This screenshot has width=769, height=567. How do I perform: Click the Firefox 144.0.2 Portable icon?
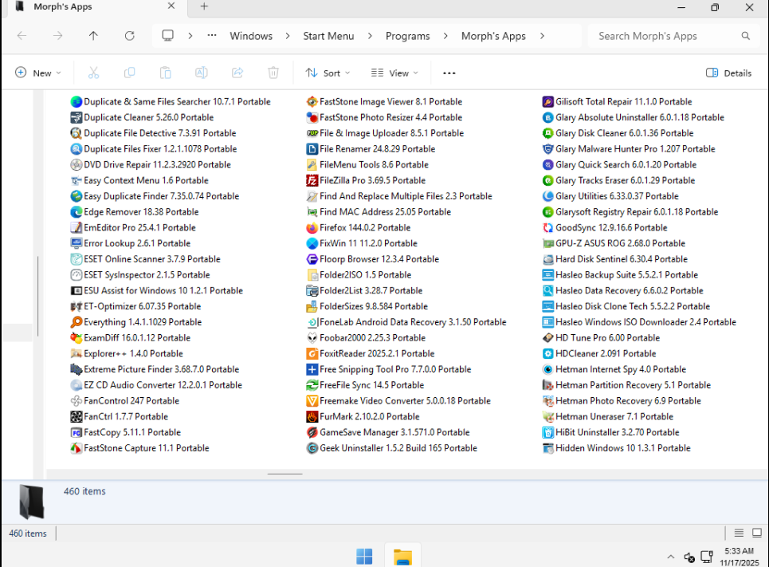tap(313, 227)
